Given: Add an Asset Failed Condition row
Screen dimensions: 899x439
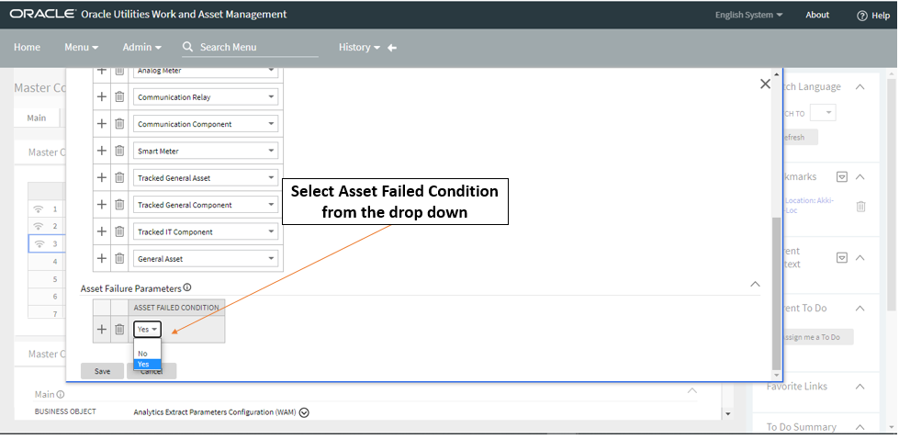Looking at the screenshot, I should point(102,330).
